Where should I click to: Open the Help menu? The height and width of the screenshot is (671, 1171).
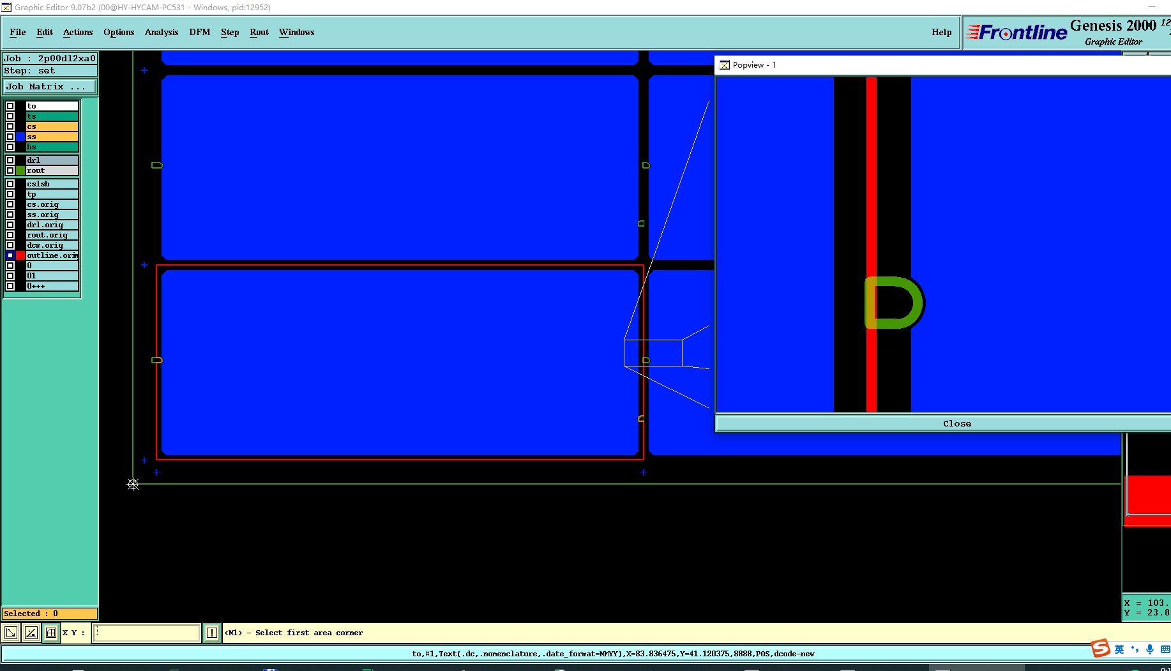pyautogui.click(x=941, y=32)
